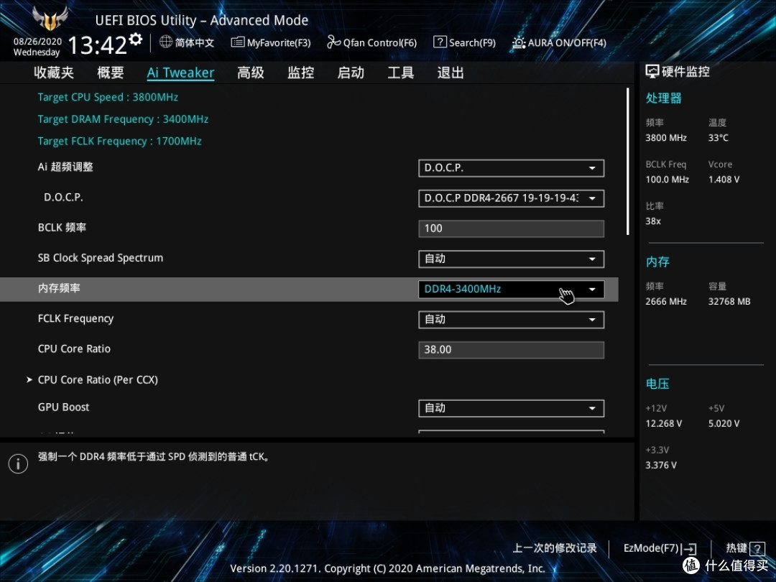Open the SB Clock Spread Spectrum dropdown

pyautogui.click(x=512, y=259)
